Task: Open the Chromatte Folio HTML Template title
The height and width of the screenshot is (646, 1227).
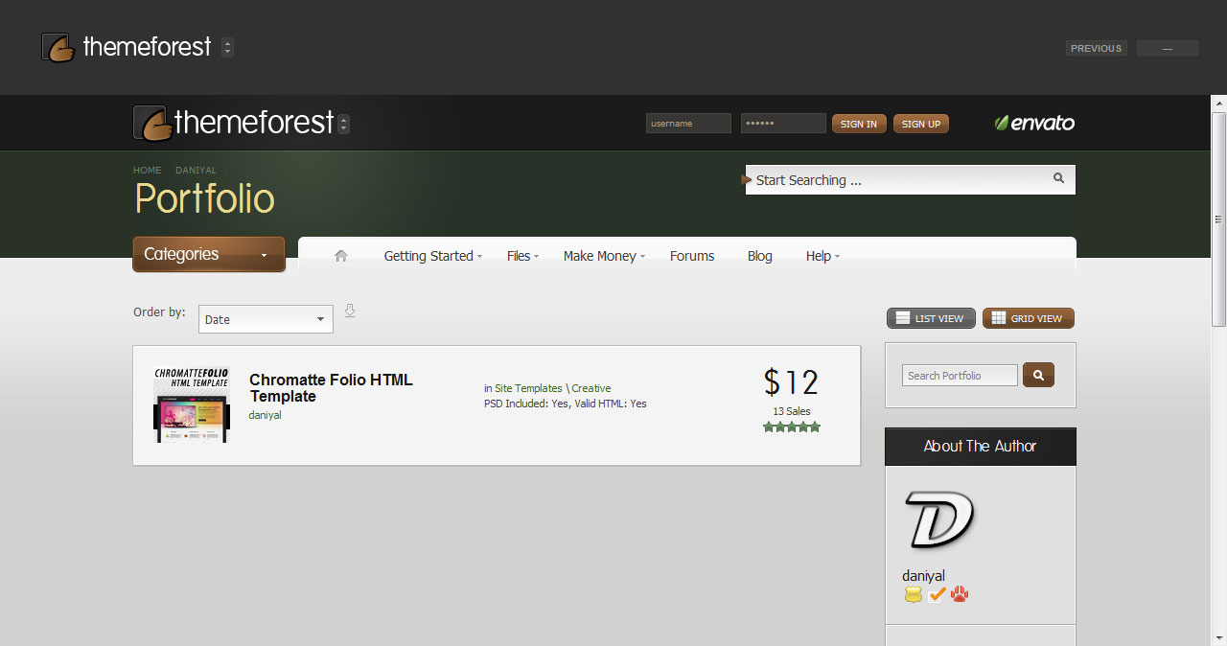Action: (x=331, y=388)
